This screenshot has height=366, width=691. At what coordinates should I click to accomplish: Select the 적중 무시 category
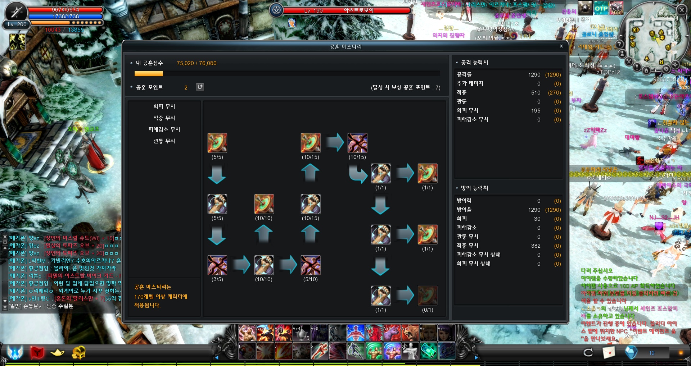pos(164,118)
